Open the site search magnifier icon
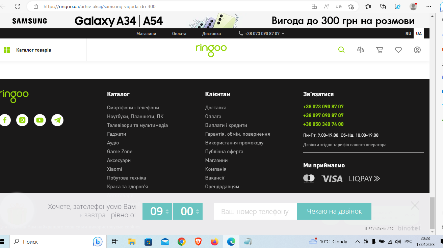 click(x=341, y=50)
